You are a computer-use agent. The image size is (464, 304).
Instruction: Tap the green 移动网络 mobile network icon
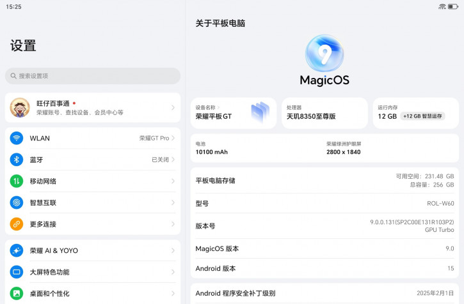point(17,181)
